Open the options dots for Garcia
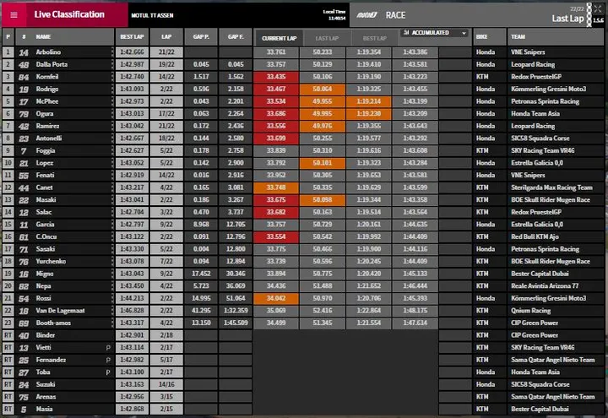608x418 pixels. tap(113, 225)
